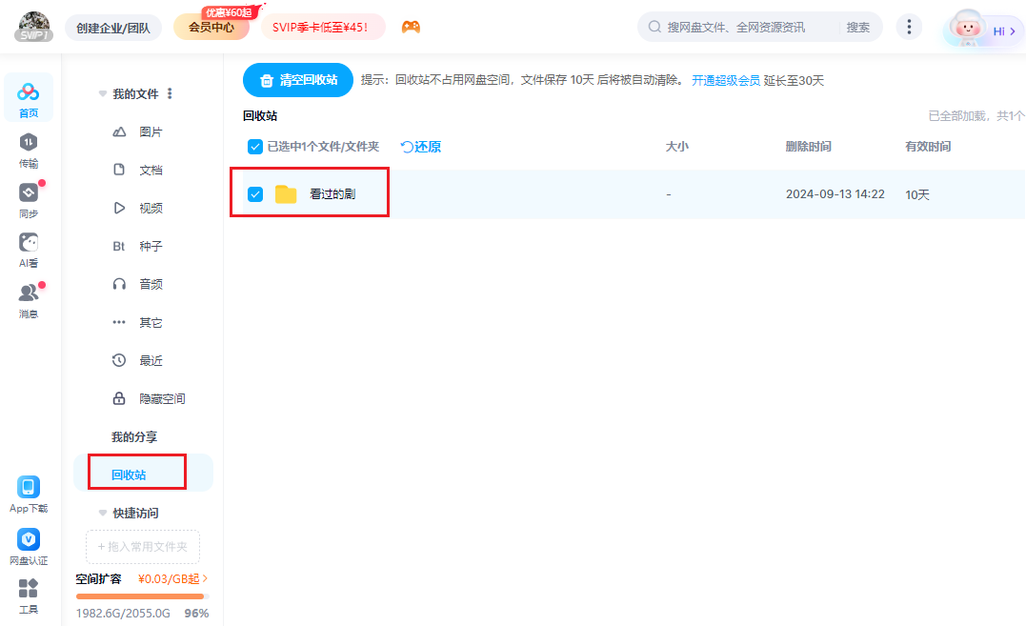Open the three-dot menu beside 我的文件
The height and width of the screenshot is (626, 1026).
point(169,92)
